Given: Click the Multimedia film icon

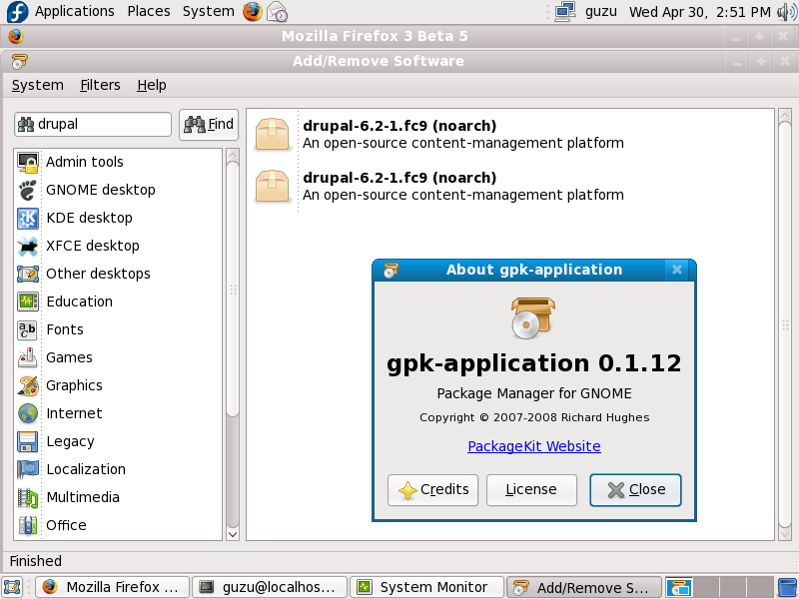Looking at the screenshot, I should pos(28,497).
